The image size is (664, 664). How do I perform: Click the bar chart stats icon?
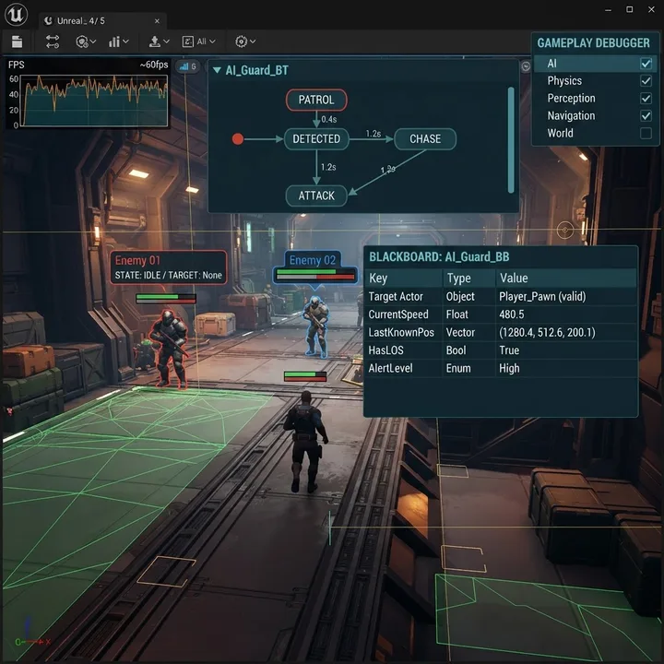point(114,41)
